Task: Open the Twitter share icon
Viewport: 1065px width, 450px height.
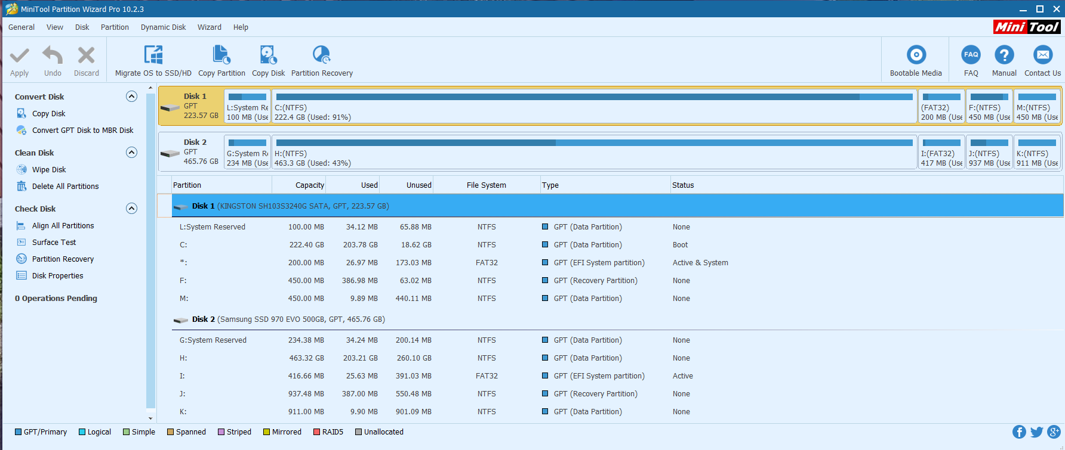Action: click(1037, 432)
